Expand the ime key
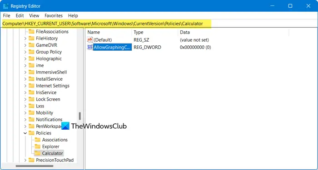Image resolution: width=318 pixels, height=170 pixels. click(x=25, y=65)
